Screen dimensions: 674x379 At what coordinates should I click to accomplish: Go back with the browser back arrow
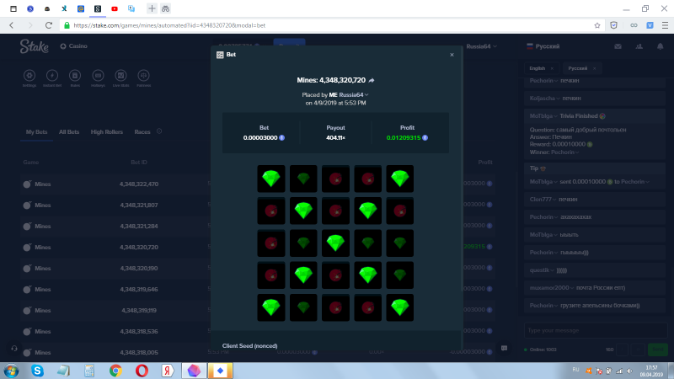(x=12, y=25)
